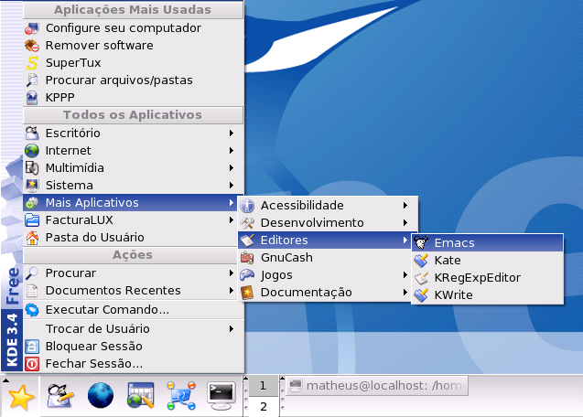This screenshot has width=583, height=417.
Task: Click the panel handle arrow above star
Action: pos(5,380)
